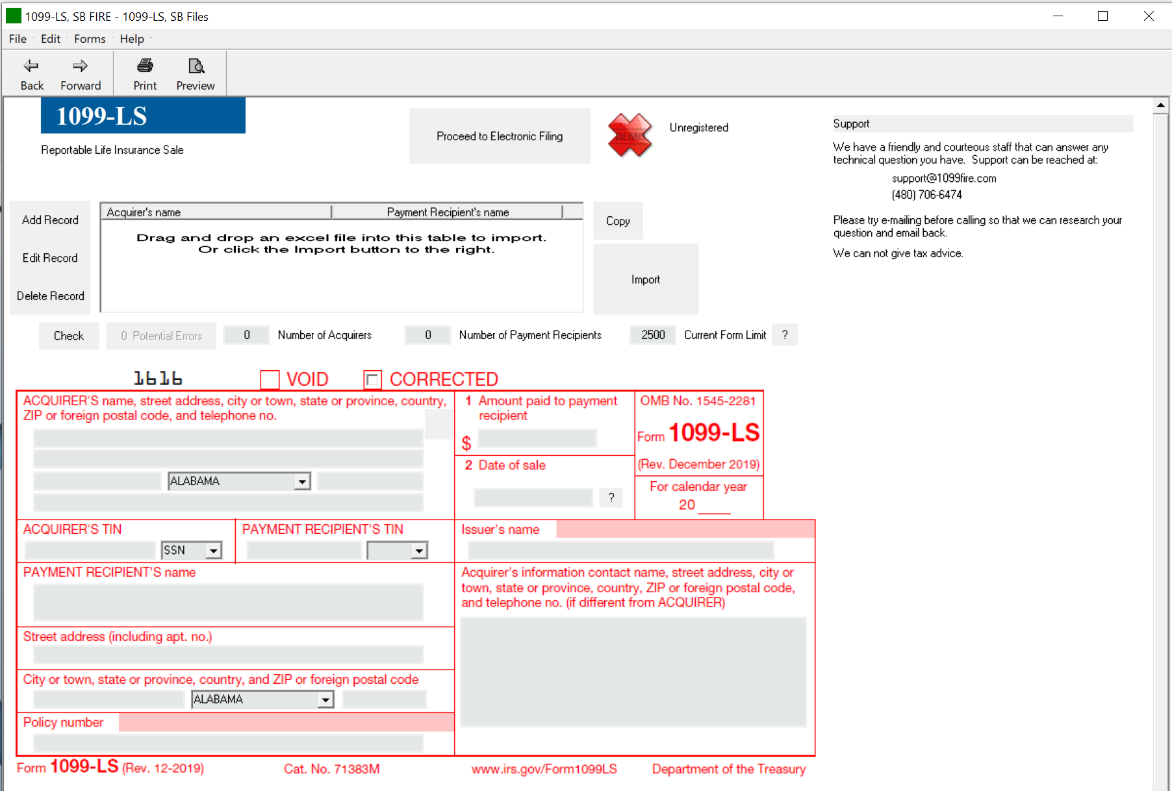
Task: Click the Add Record button
Action: [x=50, y=220]
